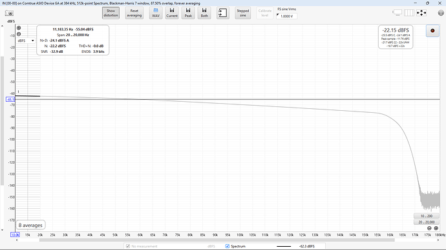Screen dimensions: 446x250
Task: Click the vertical scrollbar up arrow
Action: [x=3, y=26]
